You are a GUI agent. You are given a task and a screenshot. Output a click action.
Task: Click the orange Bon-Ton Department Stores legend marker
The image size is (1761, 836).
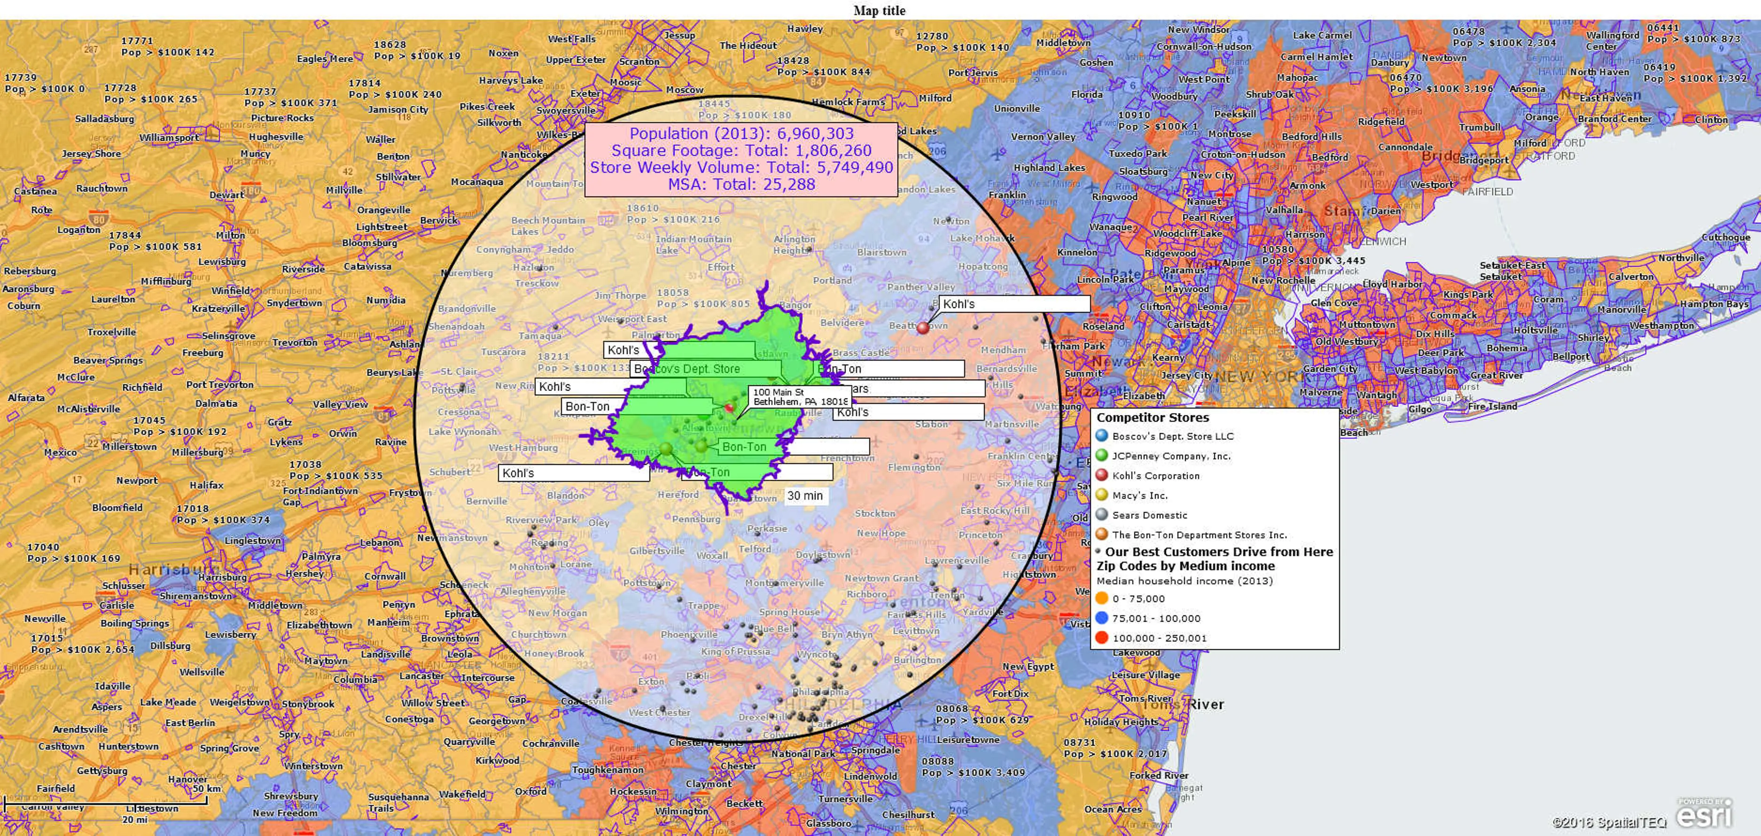coord(1101,534)
